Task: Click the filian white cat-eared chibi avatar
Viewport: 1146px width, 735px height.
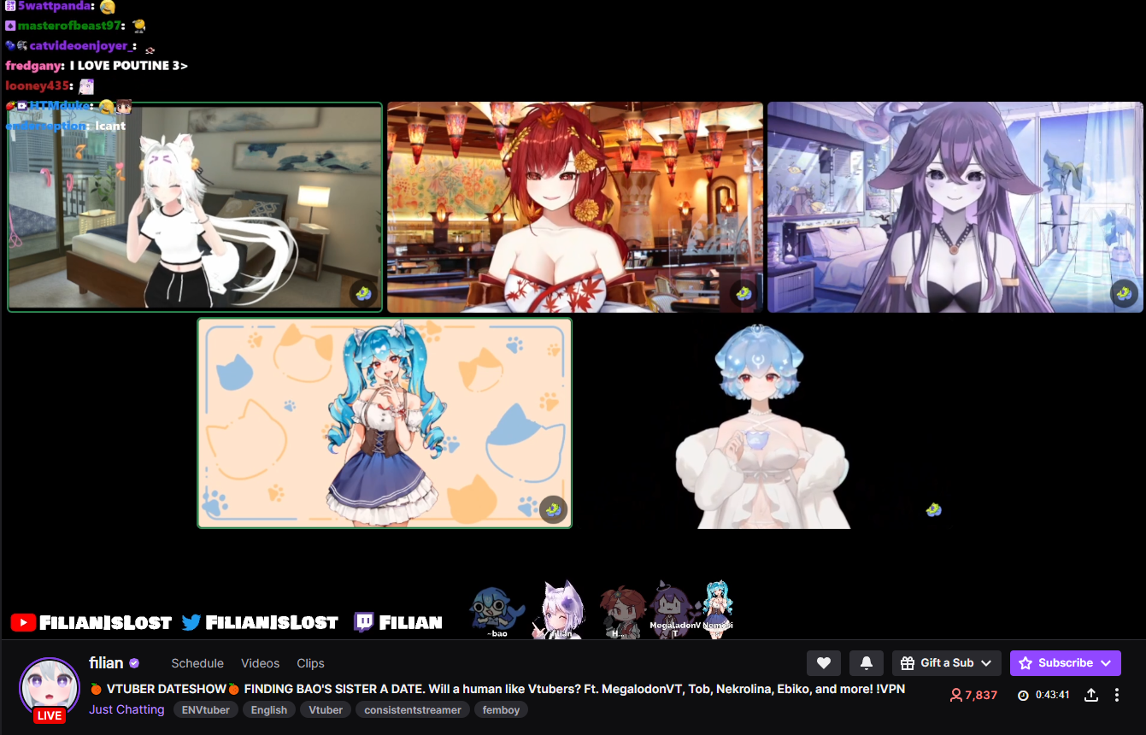Action: 561,609
